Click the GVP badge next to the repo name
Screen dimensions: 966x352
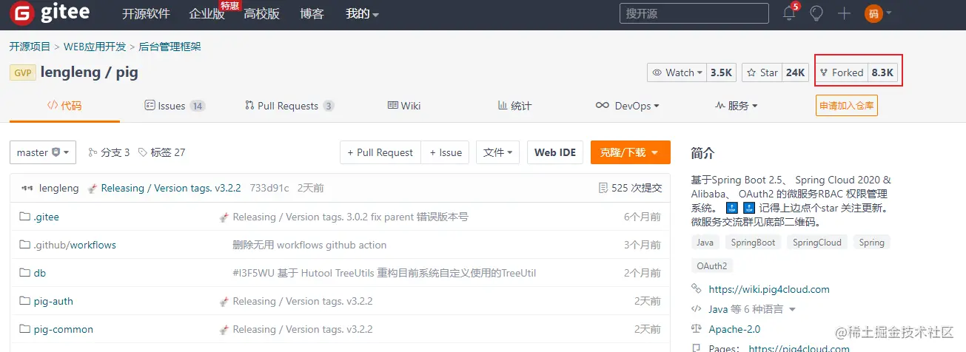(22, 72)
